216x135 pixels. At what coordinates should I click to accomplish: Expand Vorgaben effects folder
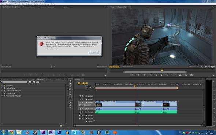click(x=2, y=86)
